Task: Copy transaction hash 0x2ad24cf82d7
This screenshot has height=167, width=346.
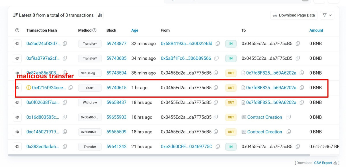Action: [65, 43]
